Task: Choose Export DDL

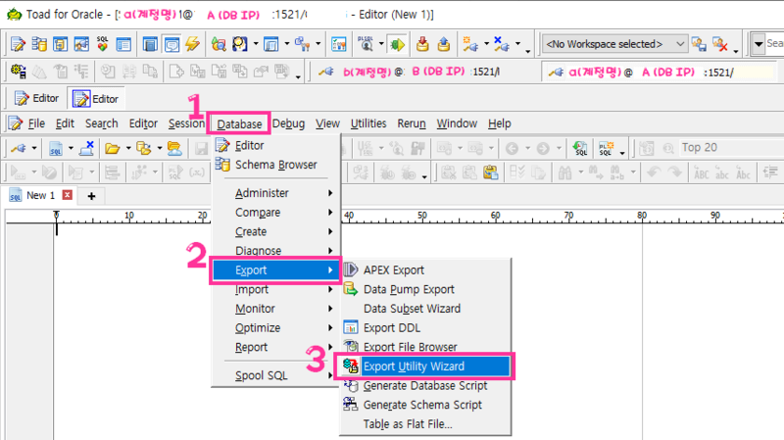Action: [426, 328]
